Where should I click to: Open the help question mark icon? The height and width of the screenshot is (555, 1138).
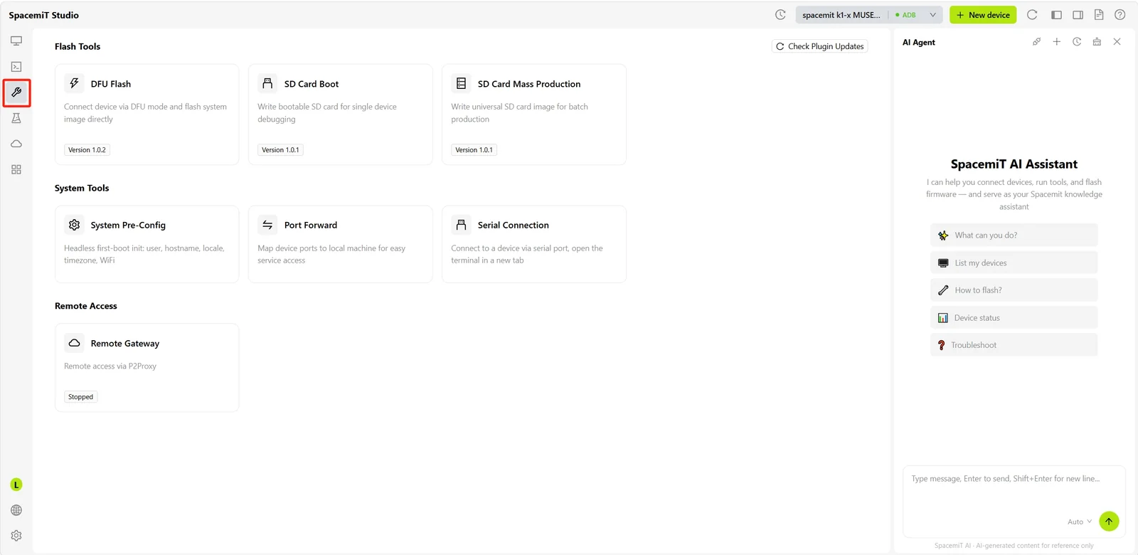coord(1120,15)
